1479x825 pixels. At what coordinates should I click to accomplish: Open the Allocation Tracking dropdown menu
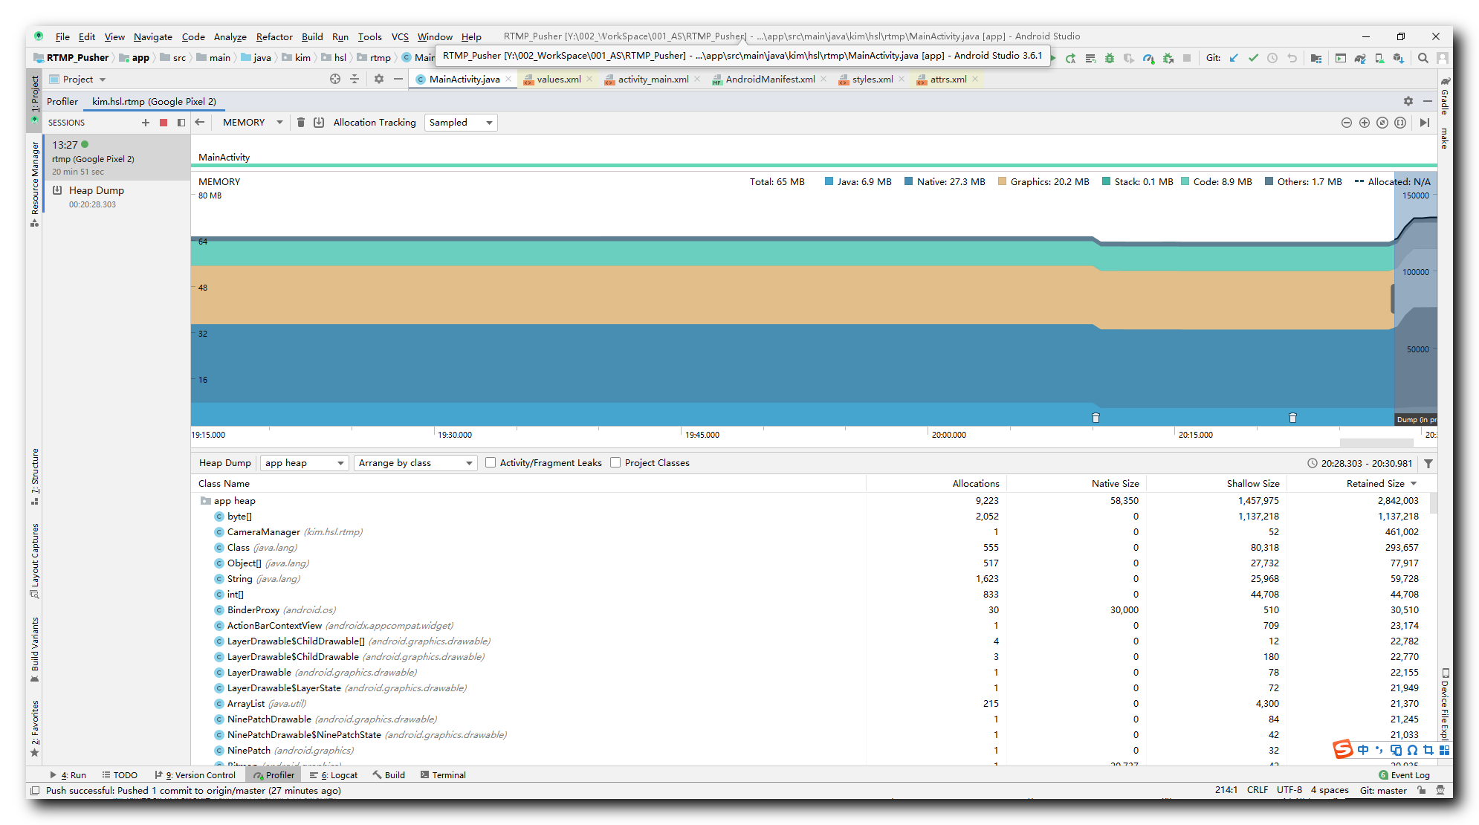point(459,122)
